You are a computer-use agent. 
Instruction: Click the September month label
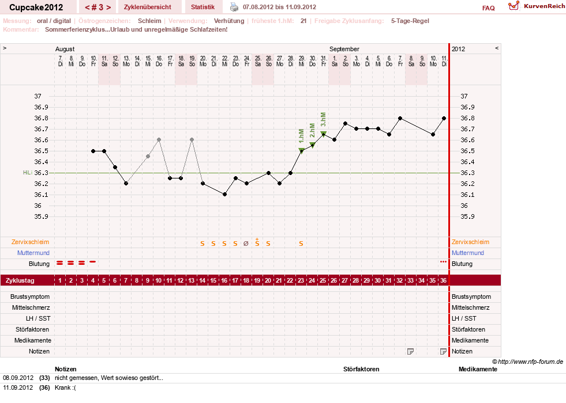[344, 49]
